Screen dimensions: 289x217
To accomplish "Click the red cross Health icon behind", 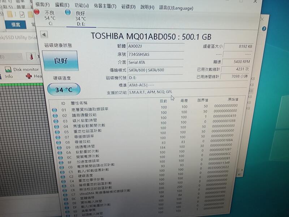I will pos(29,76).
